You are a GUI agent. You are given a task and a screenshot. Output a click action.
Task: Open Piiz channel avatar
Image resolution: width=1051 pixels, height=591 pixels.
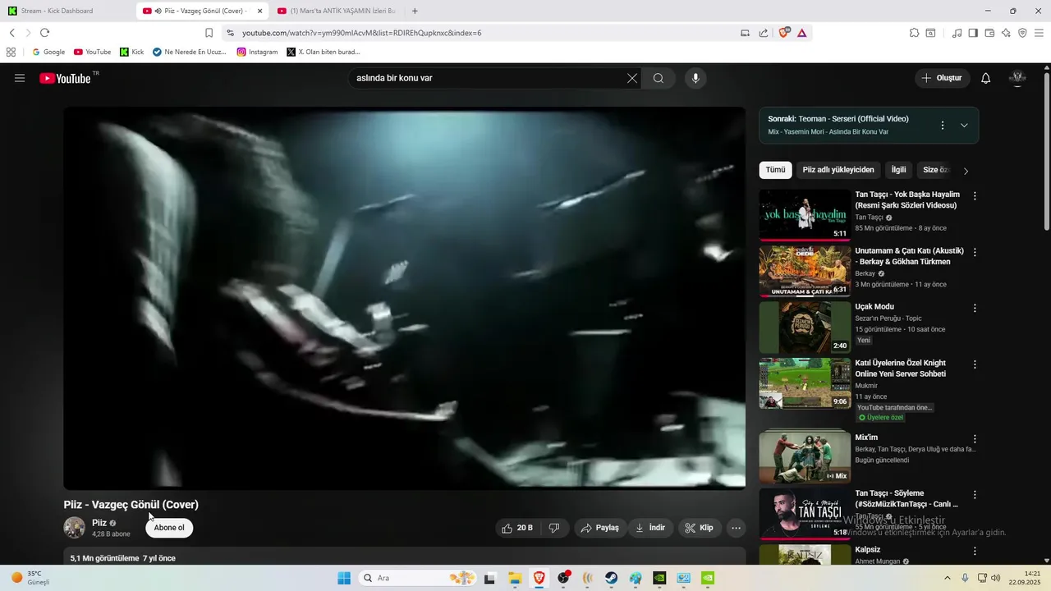click(75, 527)
